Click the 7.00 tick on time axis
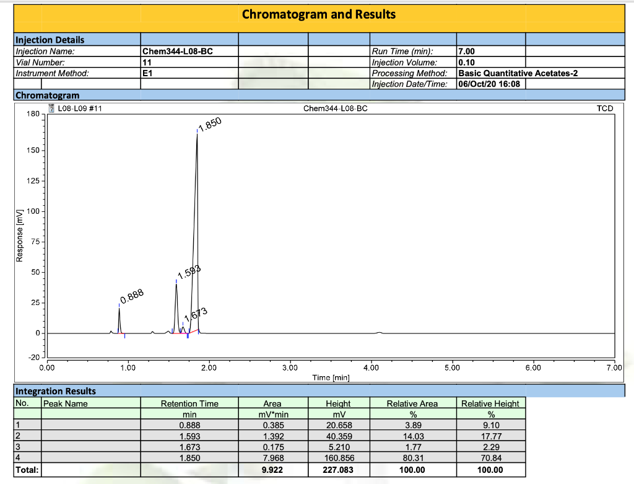Image resolution: width=634 pixels, height=484 pixels. click(614, 367)
